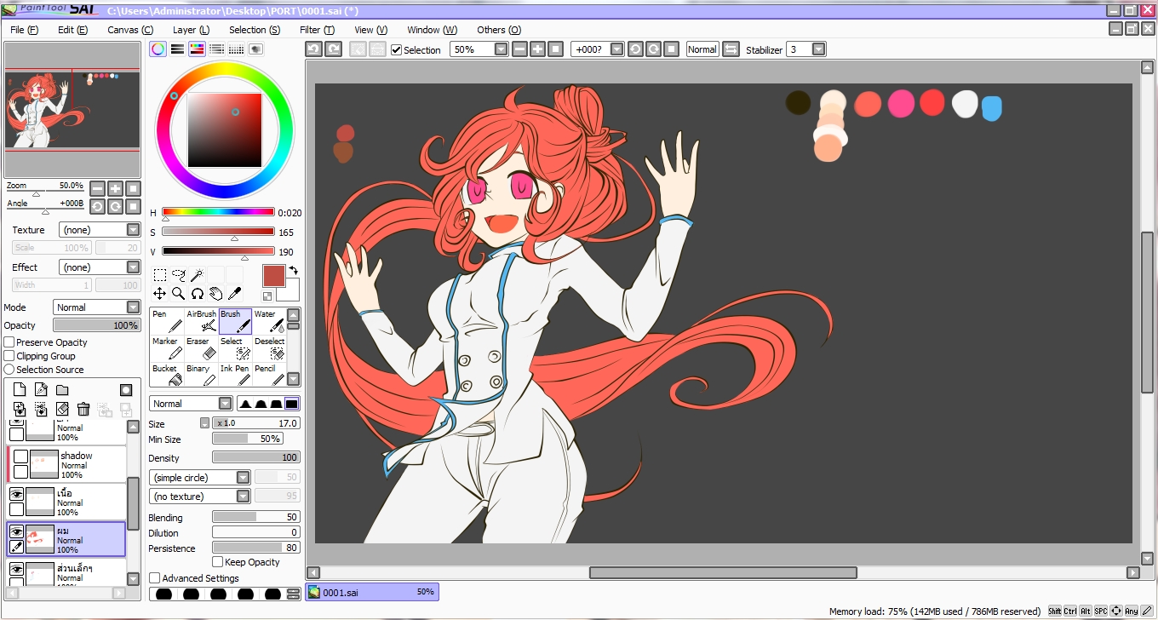
Task: Select the Zoom magnifier tool
Action: 179,294
